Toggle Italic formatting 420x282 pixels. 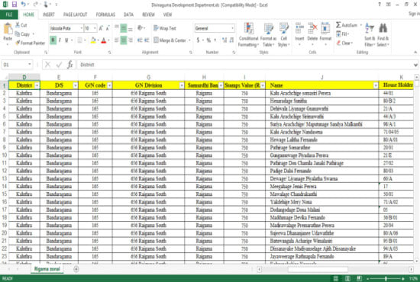[x=60, y=40]
